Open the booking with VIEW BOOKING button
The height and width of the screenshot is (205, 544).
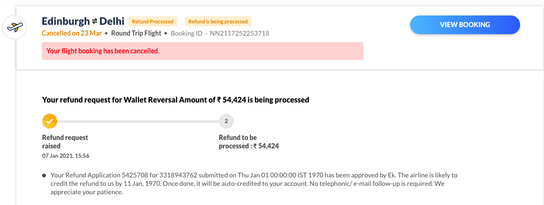[x=464, y=25]
